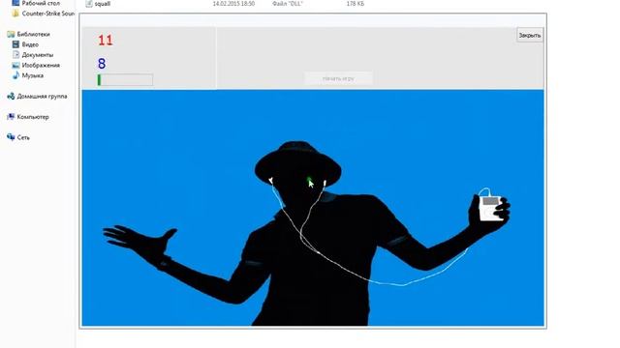Select the squall file name
Viewport: 620px width, 348px height.
pos(103,4)
